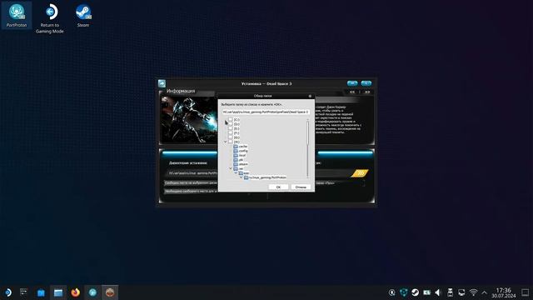Select the ru.linux_gaming.PortProton folder
This screenshot has height=300, width=533.
click(x=267, y=177)
